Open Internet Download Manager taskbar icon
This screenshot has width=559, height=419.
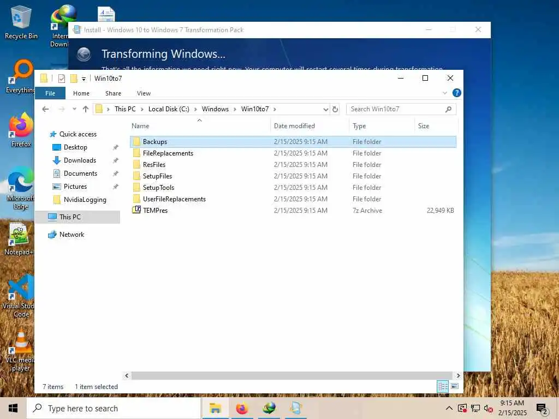(x=269, y=408)
